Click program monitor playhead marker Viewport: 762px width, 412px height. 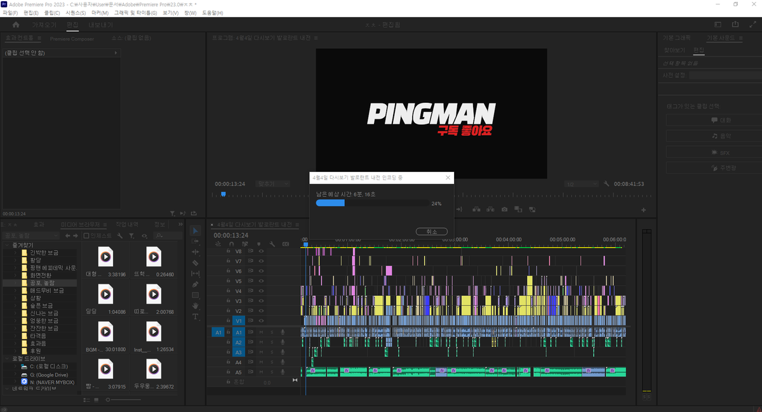coord(223,194)
